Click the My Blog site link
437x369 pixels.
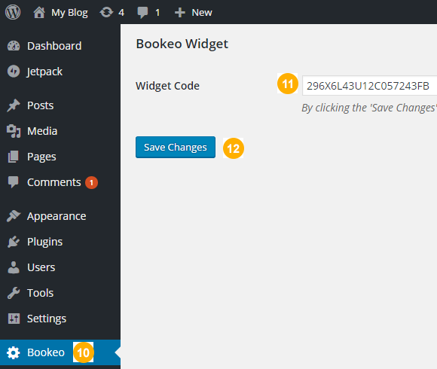coord(69,13)
